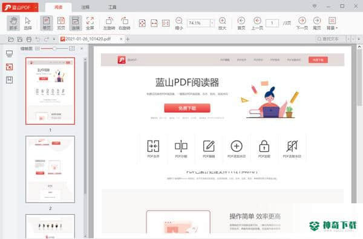Enter full screen (全屏) mode
The height and width of the screenshot is (239, 363).
pos(90,23)
